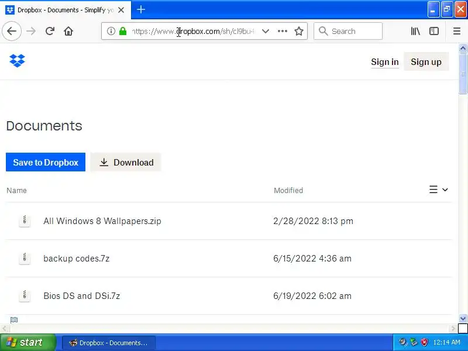Click the archive icon beside Bios DS and DSi.7z
The image size is (468, 351).
pyautogui.click(x=25, y=295)
